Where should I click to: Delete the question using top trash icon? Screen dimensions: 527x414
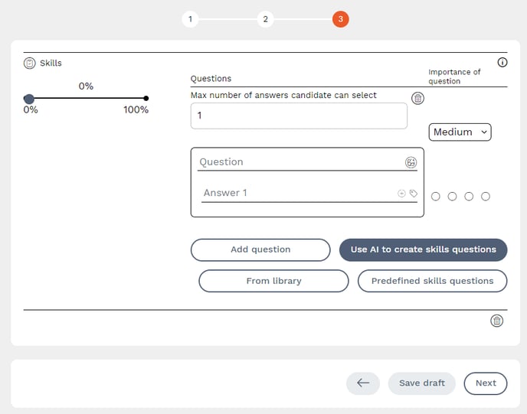(x=417, y=98)
